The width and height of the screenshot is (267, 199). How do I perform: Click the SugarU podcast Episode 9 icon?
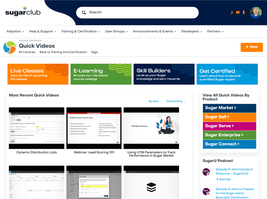[206, 172]
